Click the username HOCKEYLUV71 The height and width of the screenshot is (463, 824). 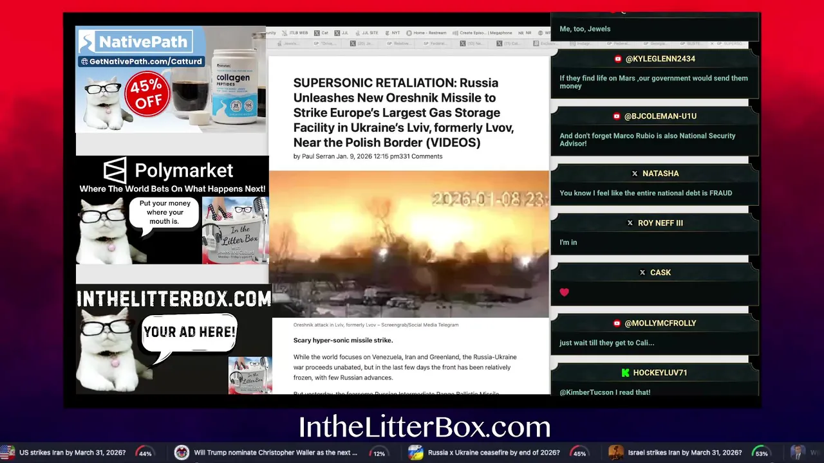(660, 373)
